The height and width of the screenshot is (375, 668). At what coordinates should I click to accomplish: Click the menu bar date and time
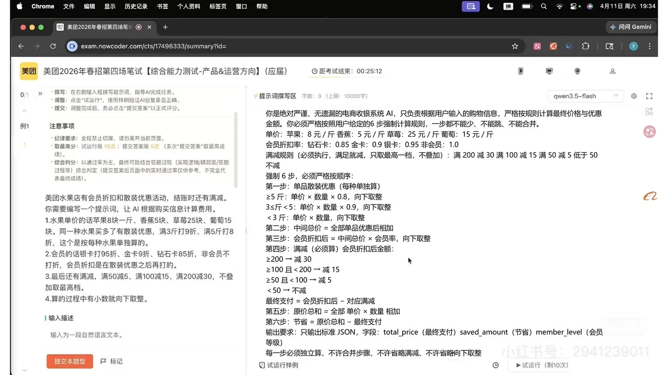tap(628, 6)
